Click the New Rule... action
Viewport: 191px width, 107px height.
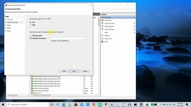(x=108, y=21)
